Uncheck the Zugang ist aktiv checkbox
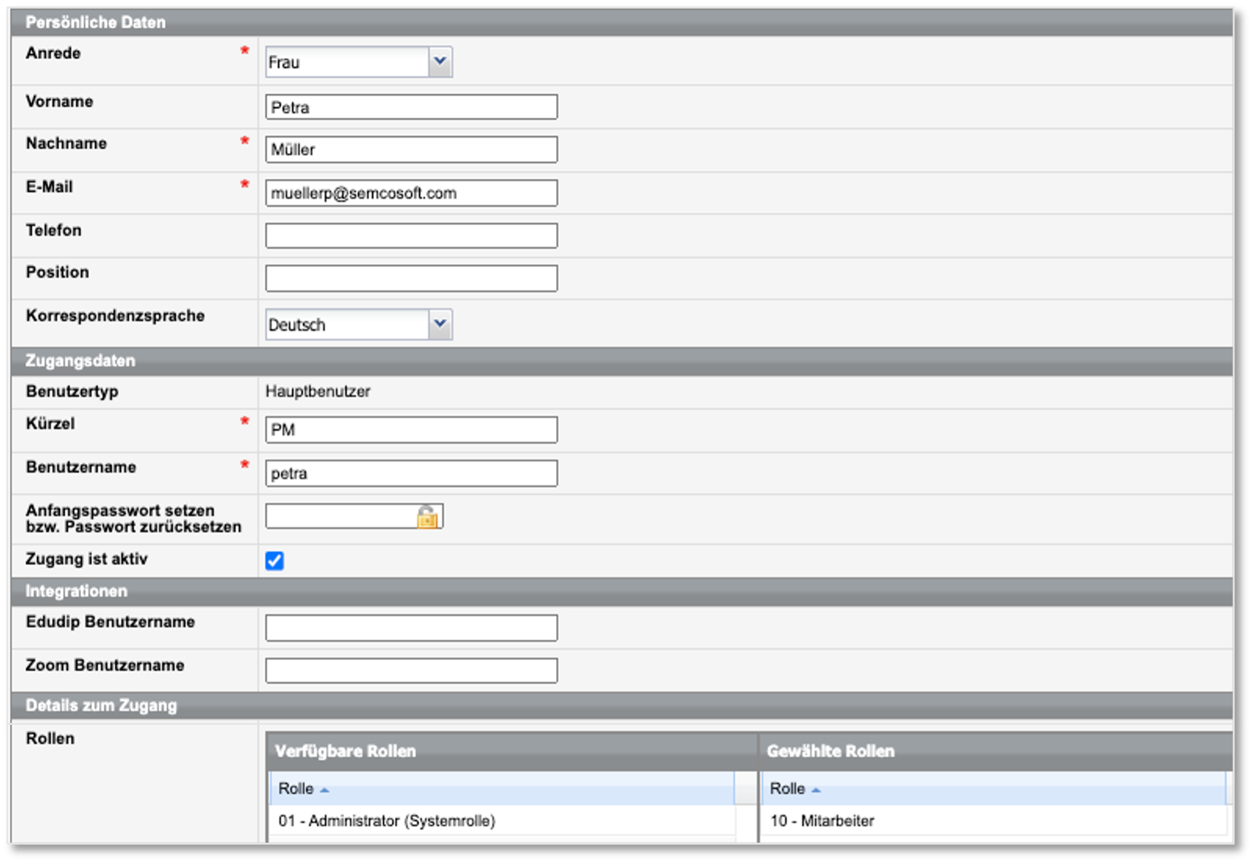 click(x=275, y=561)
